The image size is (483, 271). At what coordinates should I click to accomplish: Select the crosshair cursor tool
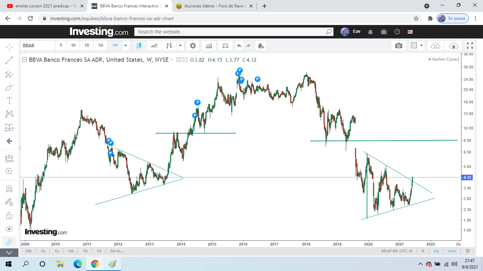coord(9,47)
